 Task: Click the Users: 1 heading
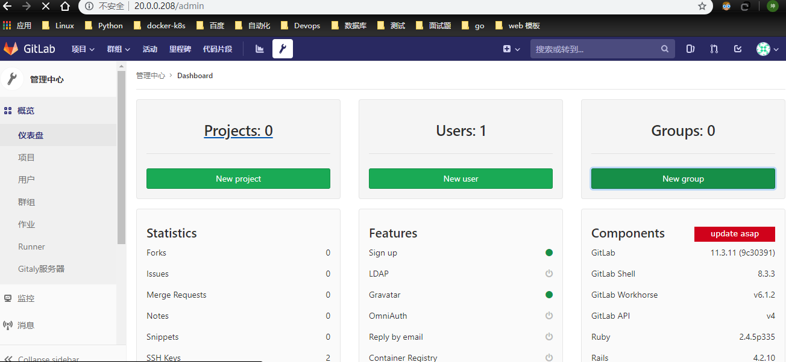pos(461,130)
